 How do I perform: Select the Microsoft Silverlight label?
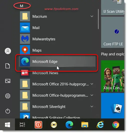(x=49, y=107)
